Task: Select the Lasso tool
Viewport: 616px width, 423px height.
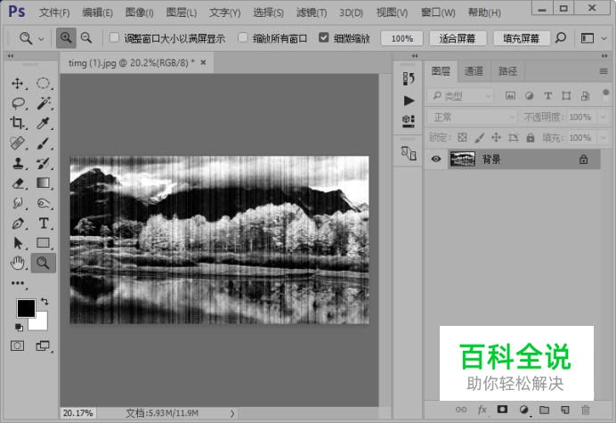Action: pyautogui.click(x=18, y=103)
